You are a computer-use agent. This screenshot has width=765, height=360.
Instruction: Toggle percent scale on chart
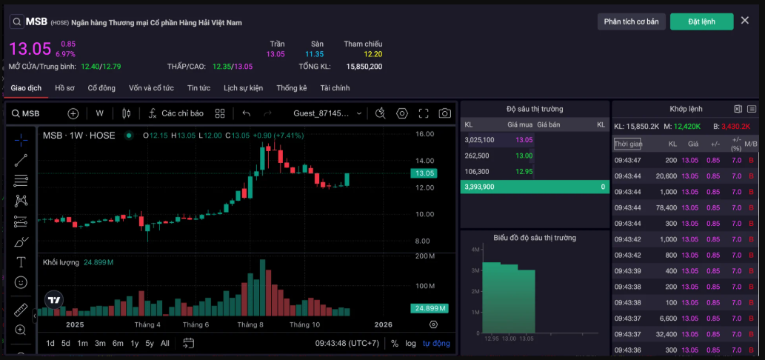click(395, 344)
